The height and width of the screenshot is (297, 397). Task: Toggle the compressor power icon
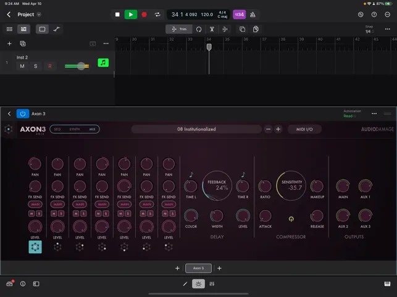coord(291,219)
